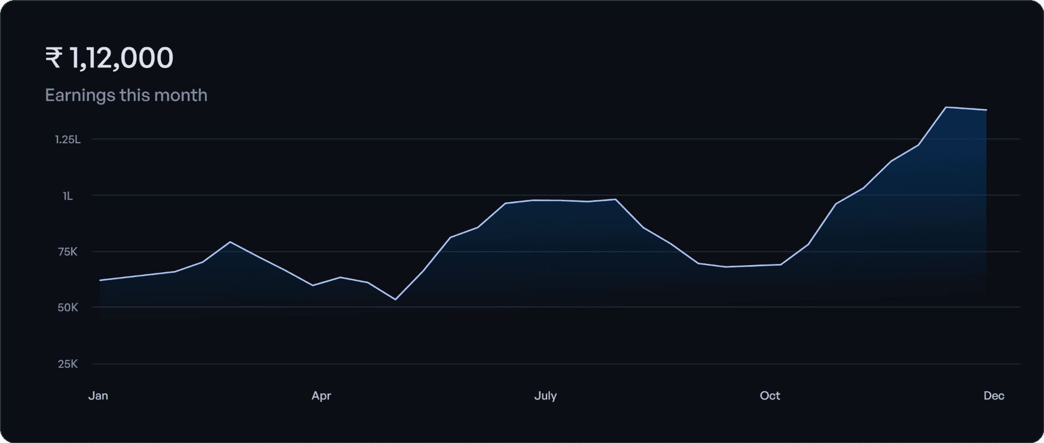
Task: Click the small peak between Jan and Apr
Action: click(x=230, y=242)
